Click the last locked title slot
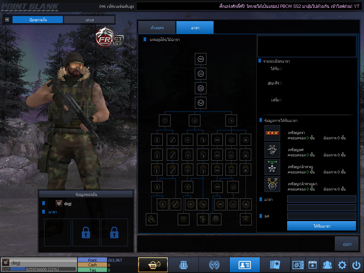This screenshot has height=273, width=364. [x=114, y=232]
